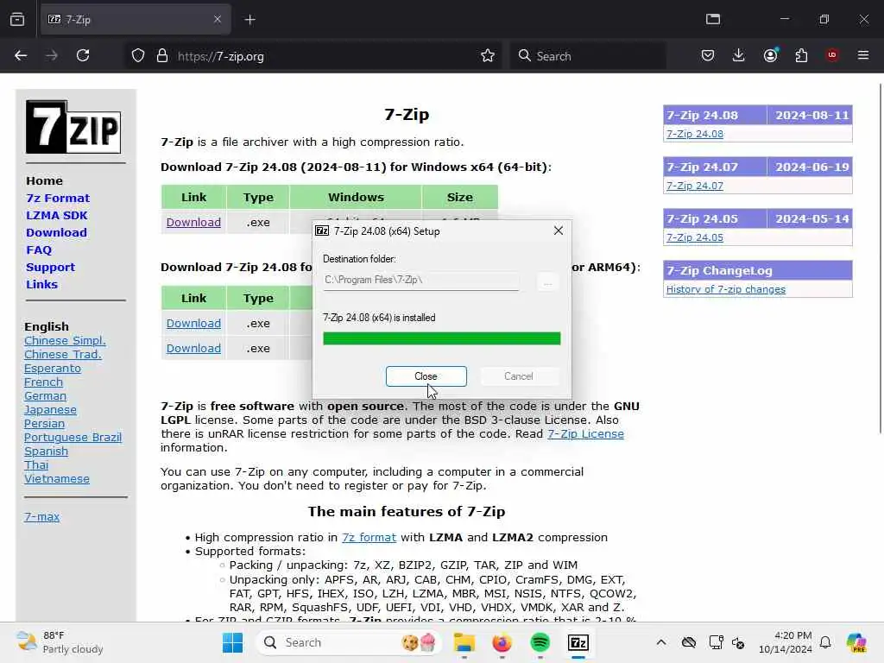This screenshot has height=663, width=884.
Task: Open the Windows Start menu
Action: (x=232, y=642)
